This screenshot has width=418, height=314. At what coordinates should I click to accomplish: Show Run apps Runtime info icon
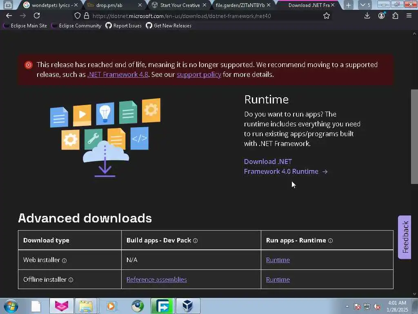coord(330,240)
